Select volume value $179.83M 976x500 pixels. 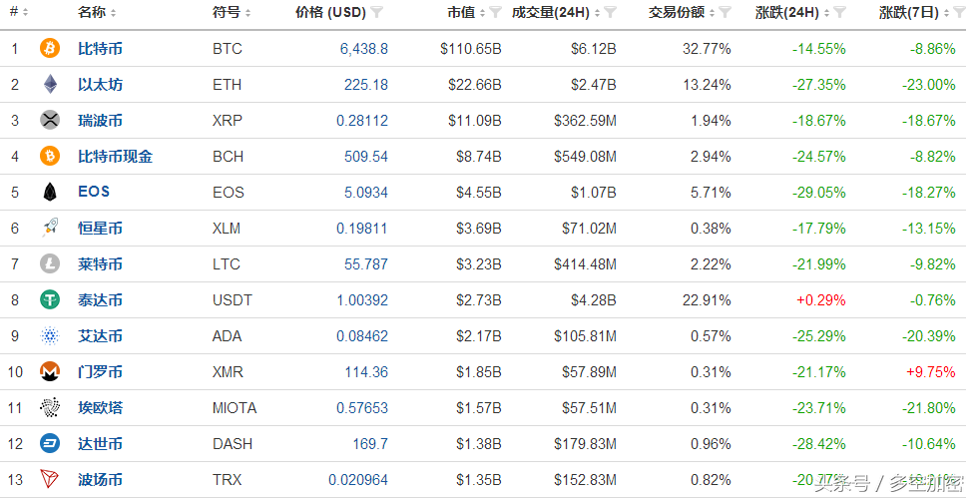[585, 444]
